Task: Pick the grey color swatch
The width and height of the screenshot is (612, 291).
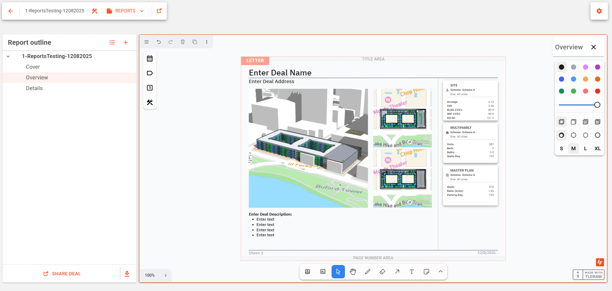Action: pyautogui.click(x=574, y=67)
